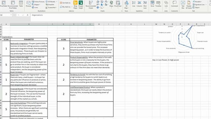Select column L header
The image size is (211, 119).
click(x=144, y=24)
